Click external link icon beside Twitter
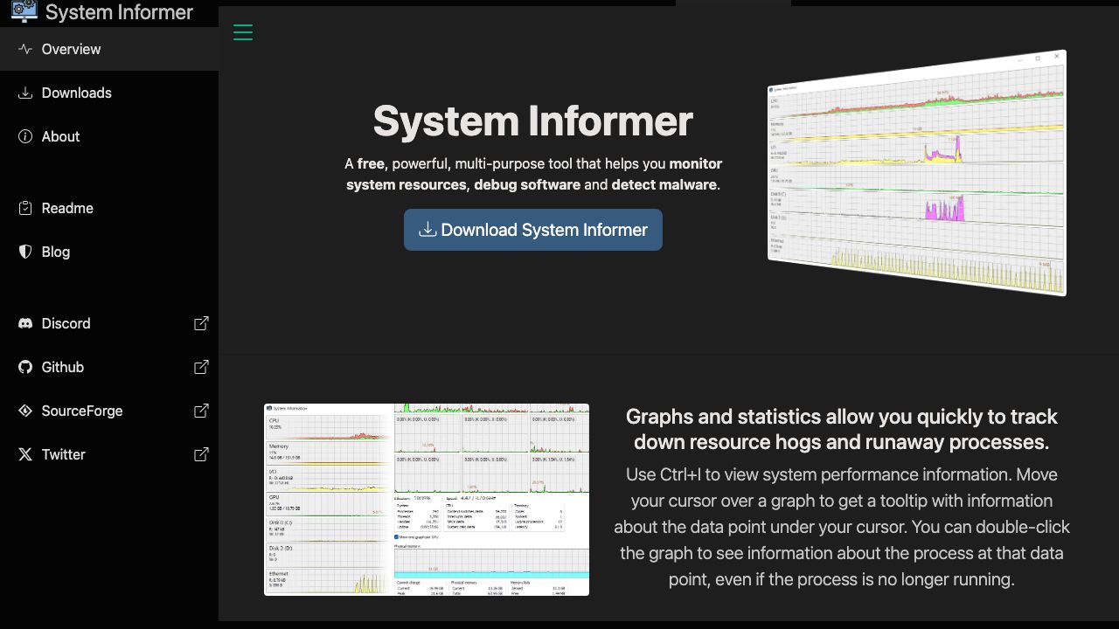This screenshot has width=1119, height=629. 201,454
